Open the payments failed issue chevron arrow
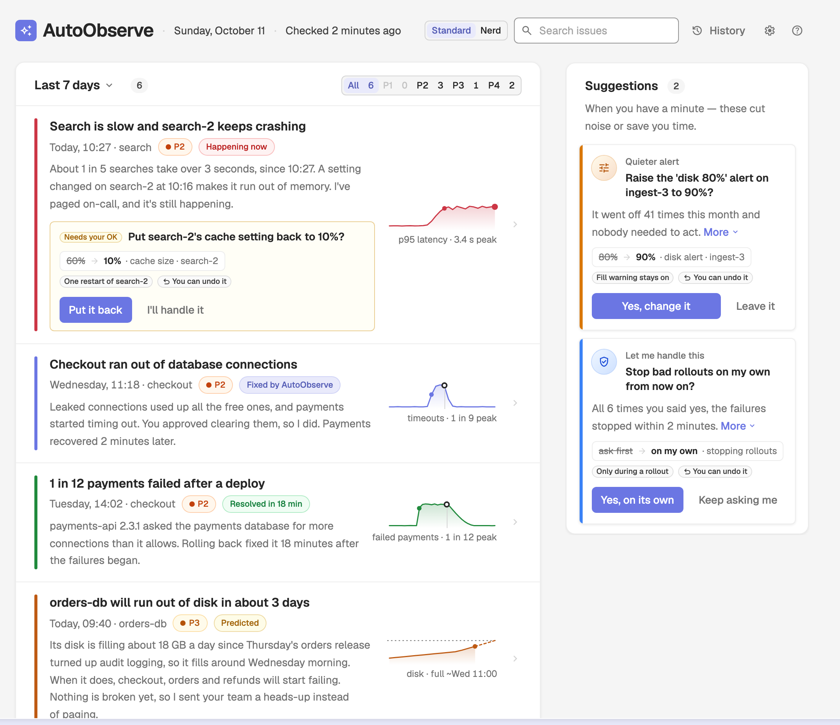The width and height of the screenshot is (840, 725). (515, 522)
